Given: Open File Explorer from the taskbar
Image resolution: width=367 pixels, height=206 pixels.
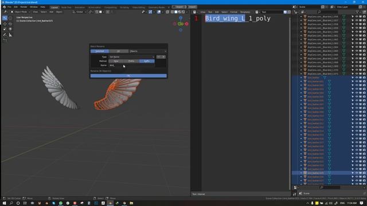Looking at the screenshot, I should click(131, 203).
